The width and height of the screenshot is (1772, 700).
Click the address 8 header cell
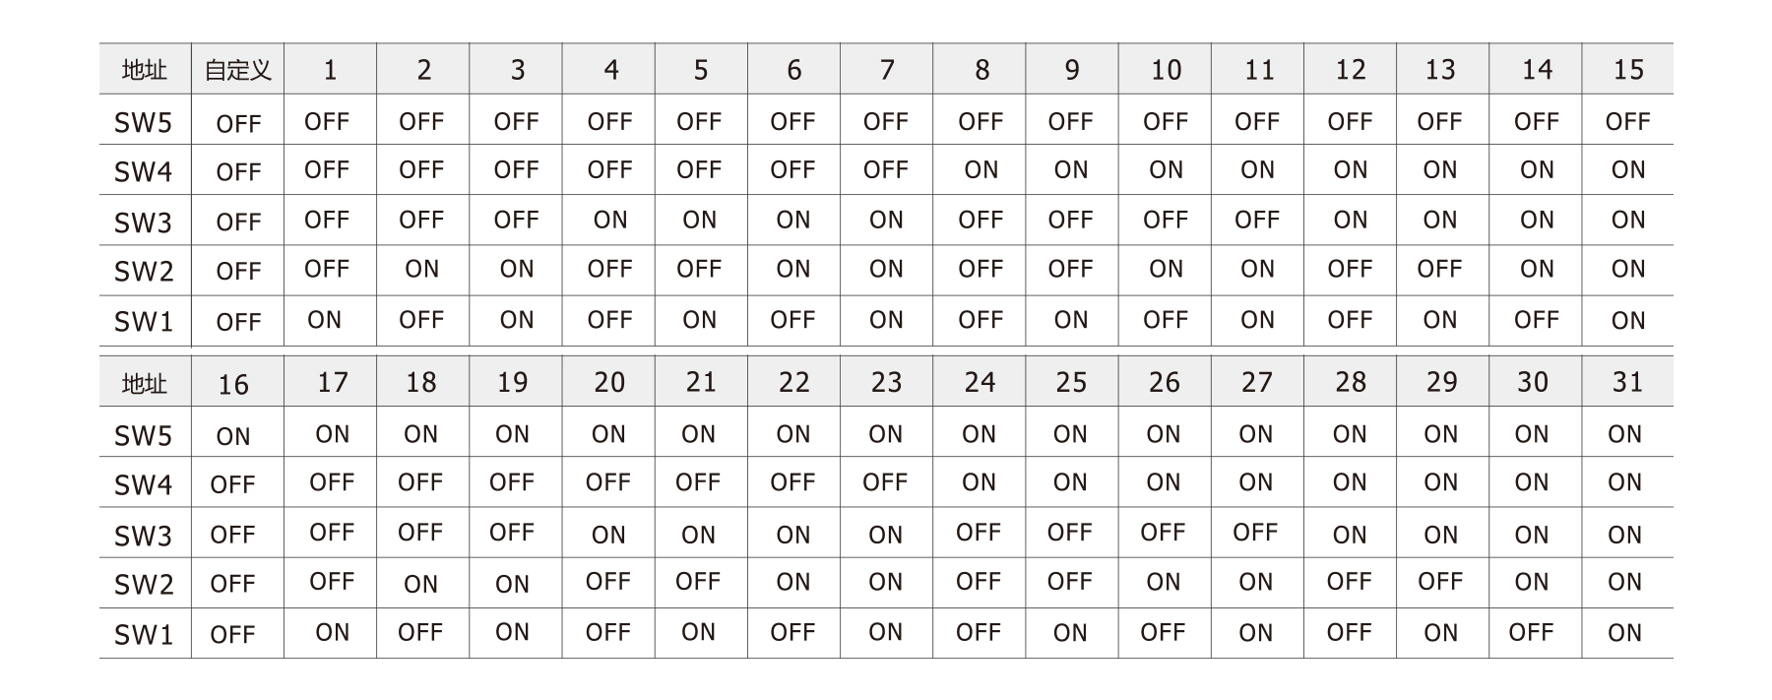(981, 70)
